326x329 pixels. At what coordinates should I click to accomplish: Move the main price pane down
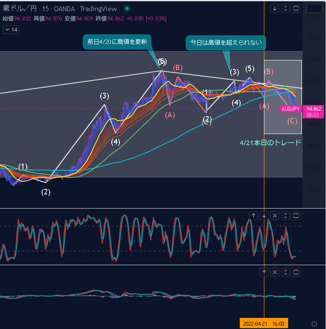(275, 9)
